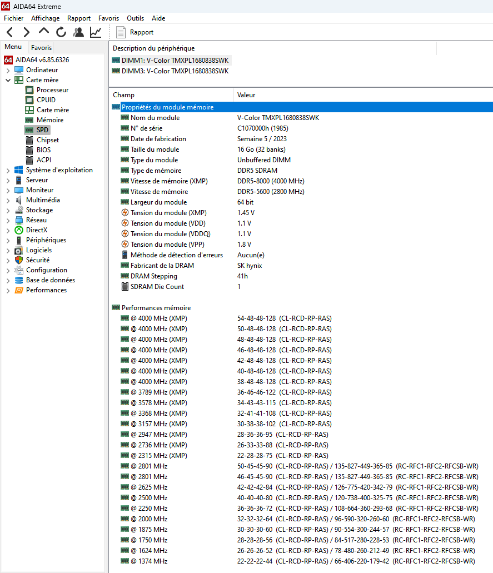Screen dimensions: 493x573
Task: Select the Chipset tree item
Action: point(47,140)
